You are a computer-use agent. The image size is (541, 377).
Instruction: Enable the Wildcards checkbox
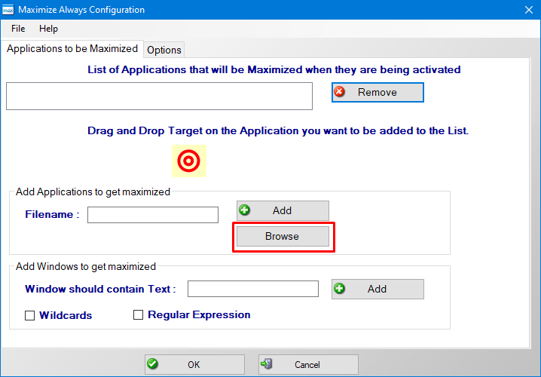tap(29, 315)
